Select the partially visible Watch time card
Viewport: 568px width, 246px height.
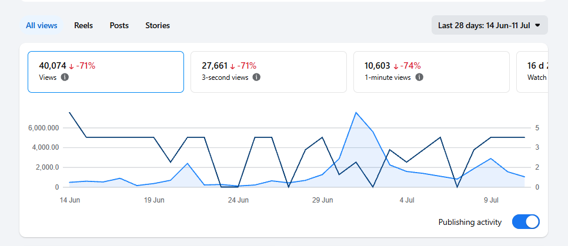click(532, 72)
